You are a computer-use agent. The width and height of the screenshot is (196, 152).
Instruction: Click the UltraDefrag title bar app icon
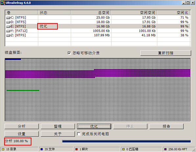click(3, 3)
